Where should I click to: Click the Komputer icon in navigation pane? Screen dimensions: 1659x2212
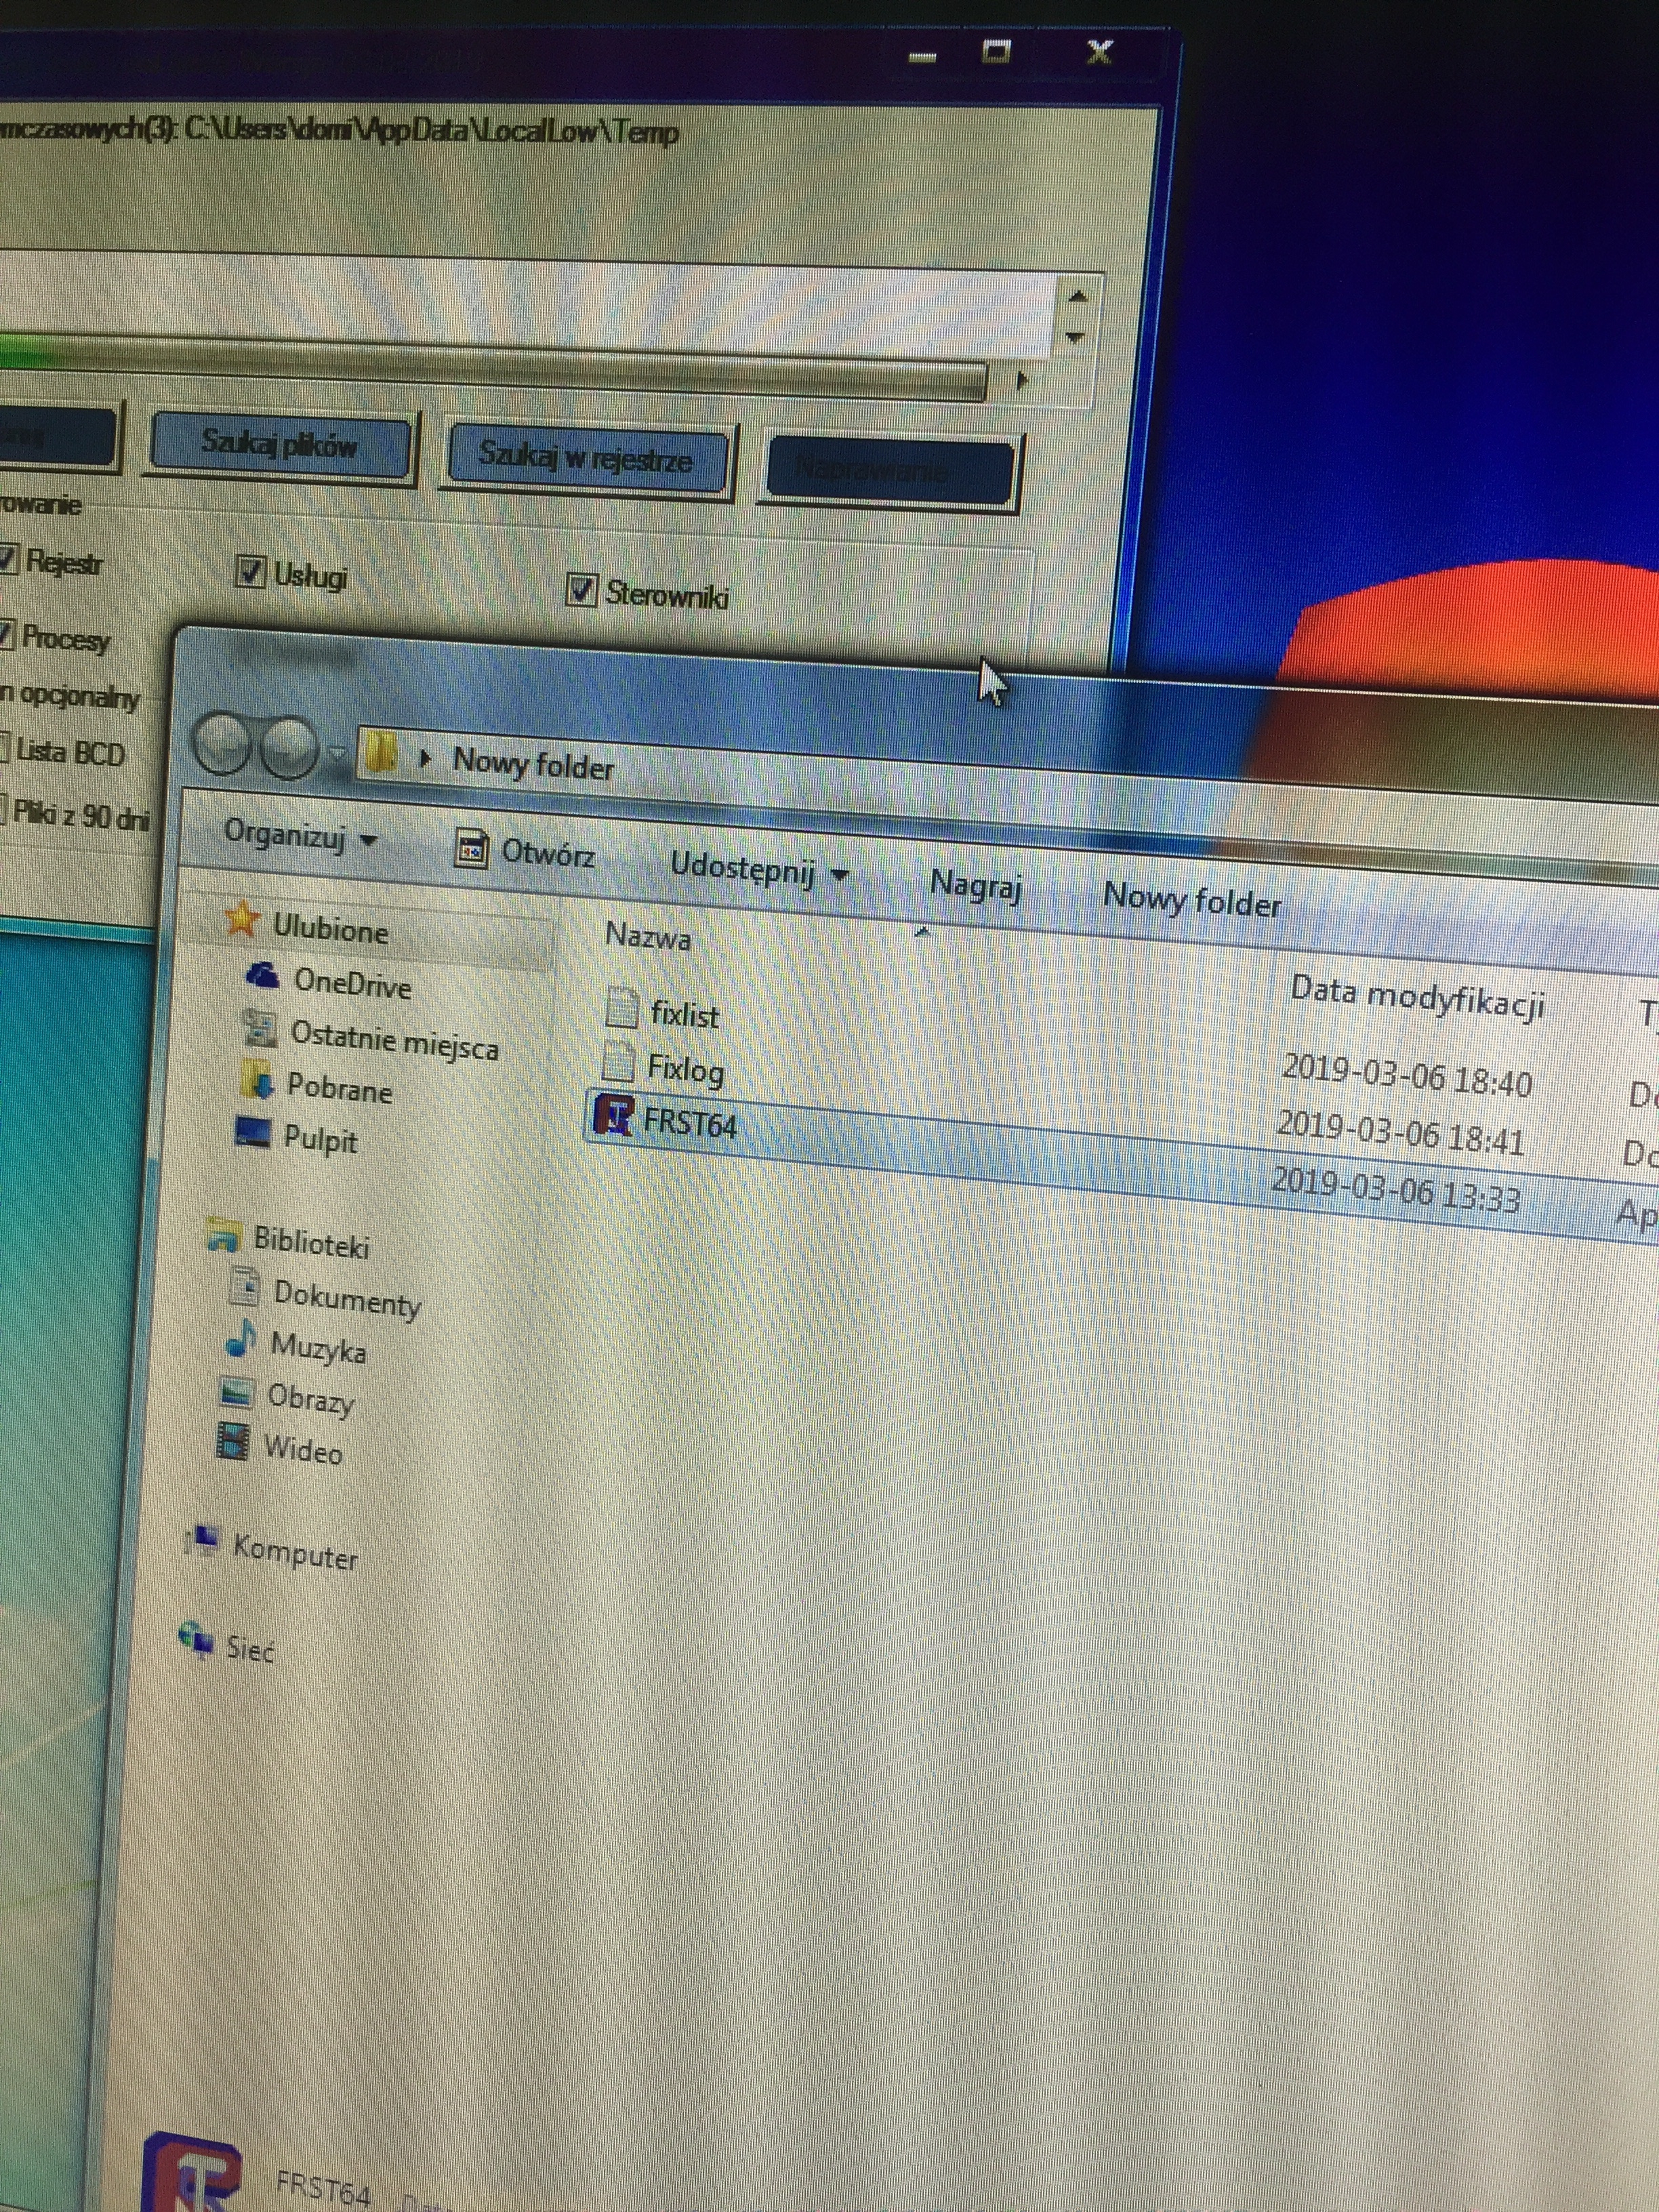pos(202,1541)
